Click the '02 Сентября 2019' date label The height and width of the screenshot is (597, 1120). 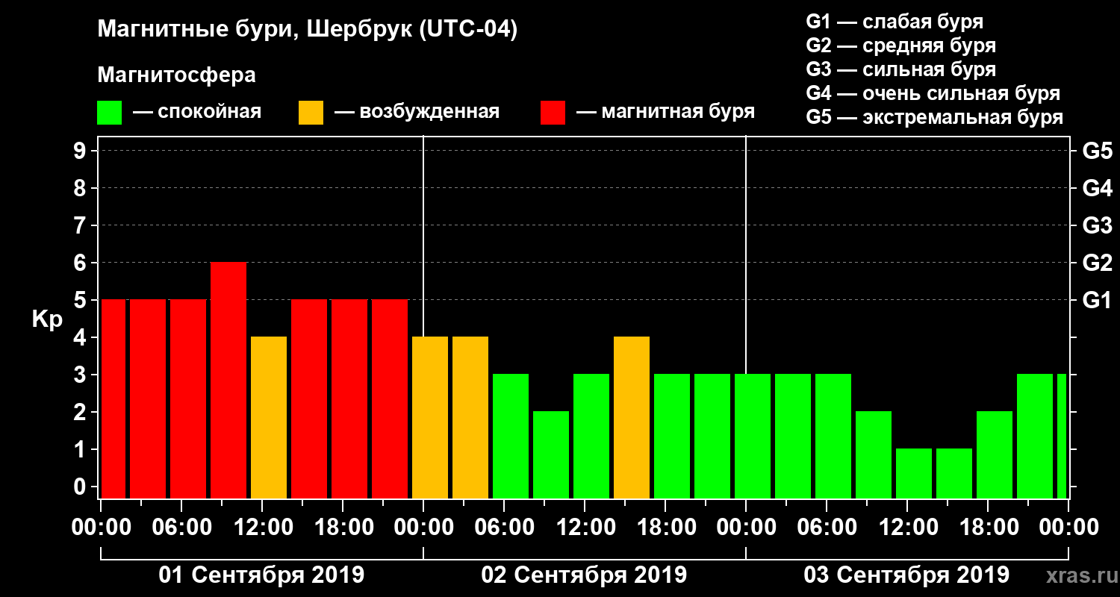tap(584, 575)
